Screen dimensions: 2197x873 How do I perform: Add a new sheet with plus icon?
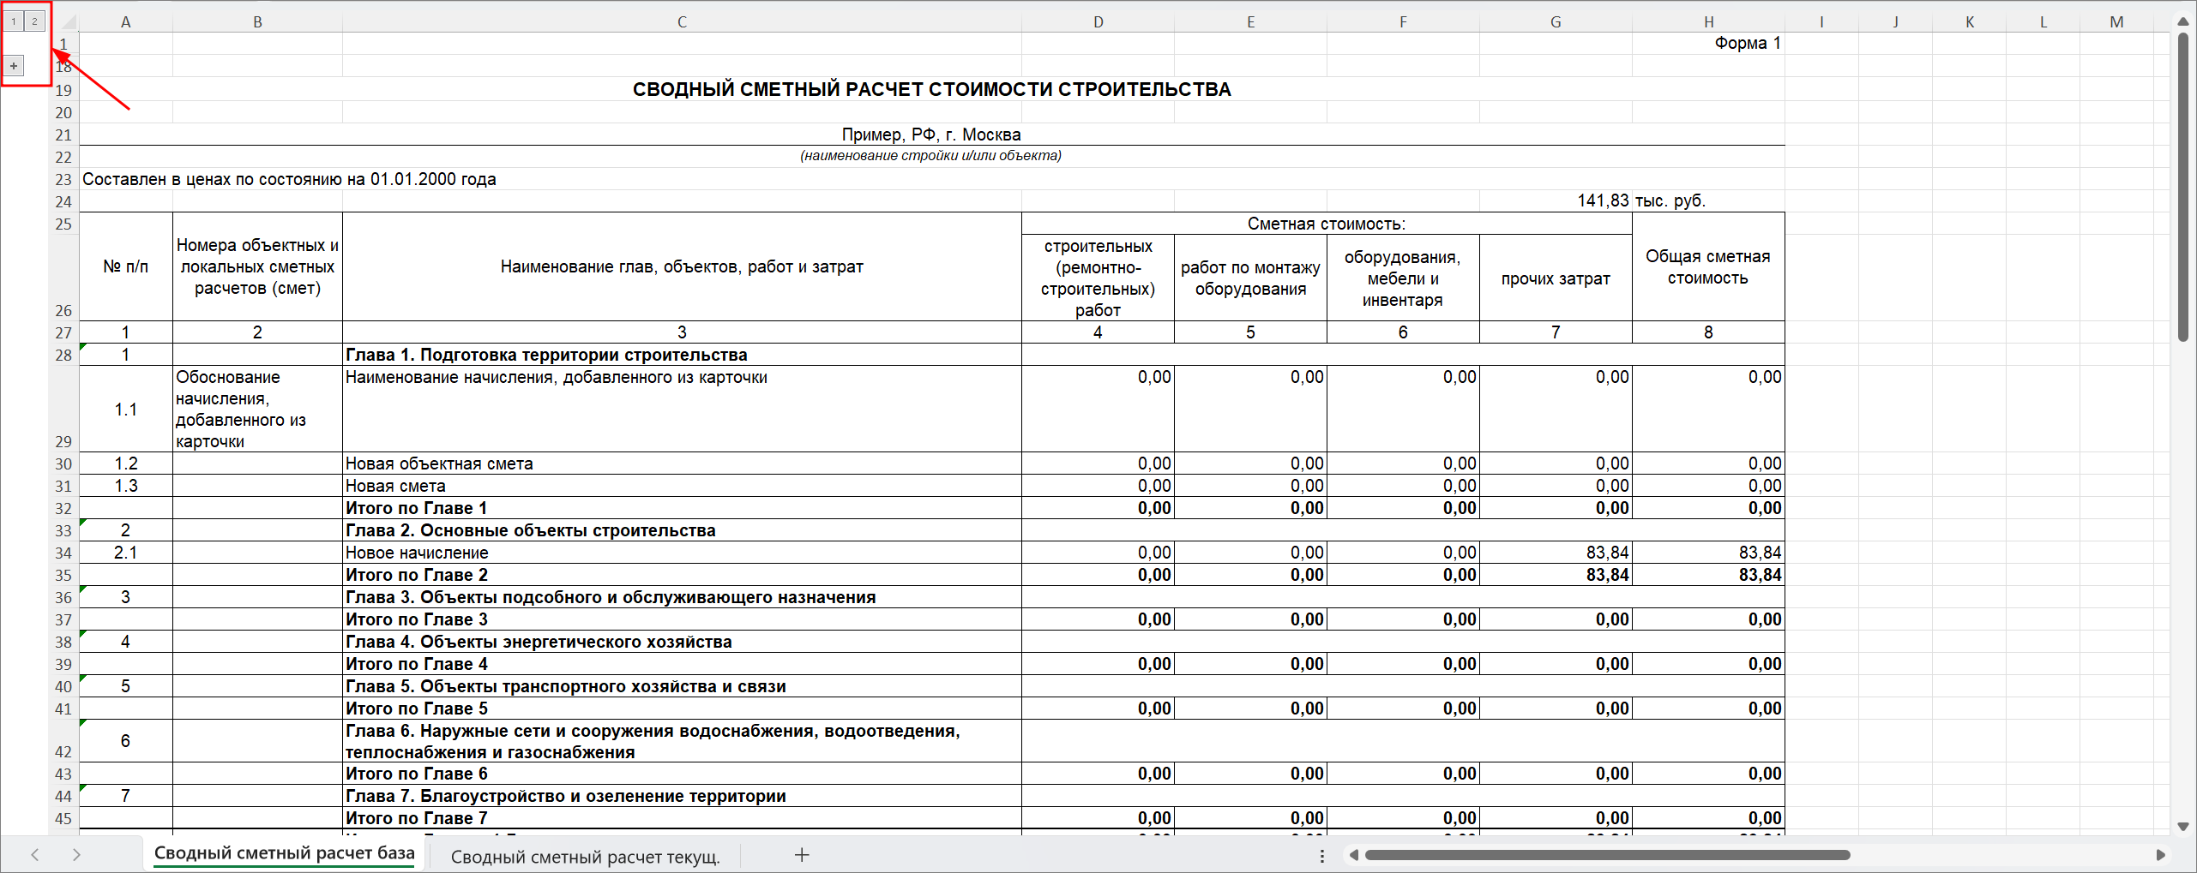click(802, 854)
